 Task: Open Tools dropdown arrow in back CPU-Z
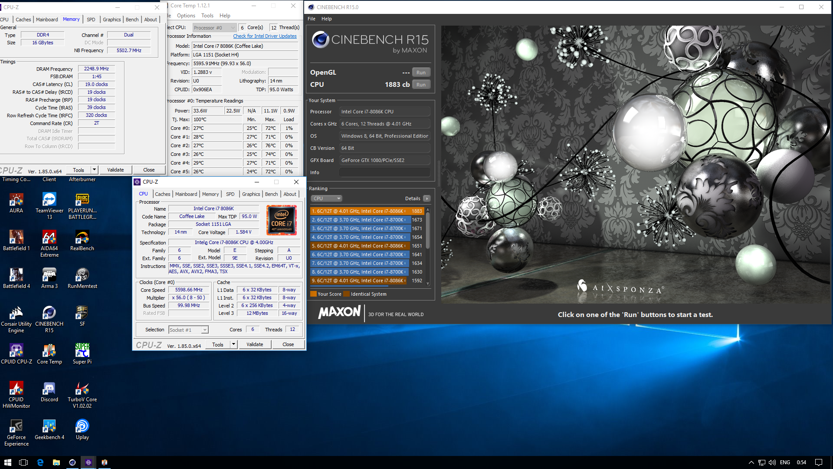(x=94, y=170)
